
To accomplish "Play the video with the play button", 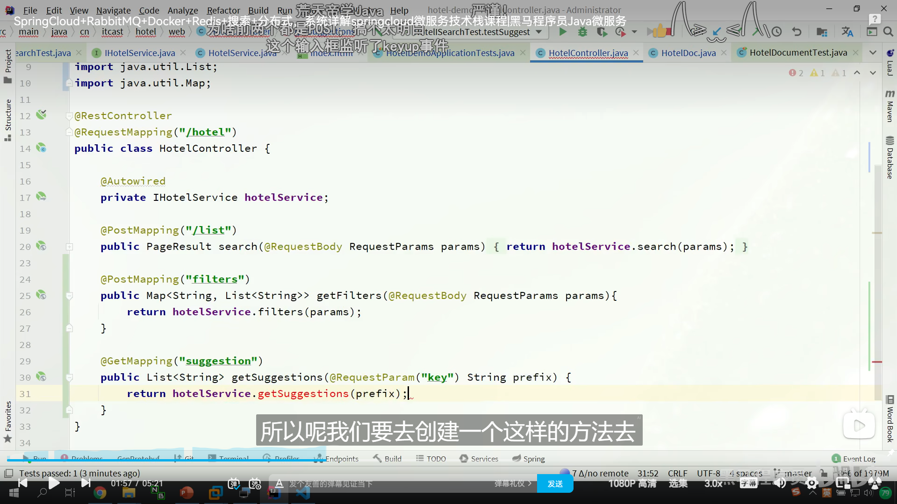I will coord(54,483).
